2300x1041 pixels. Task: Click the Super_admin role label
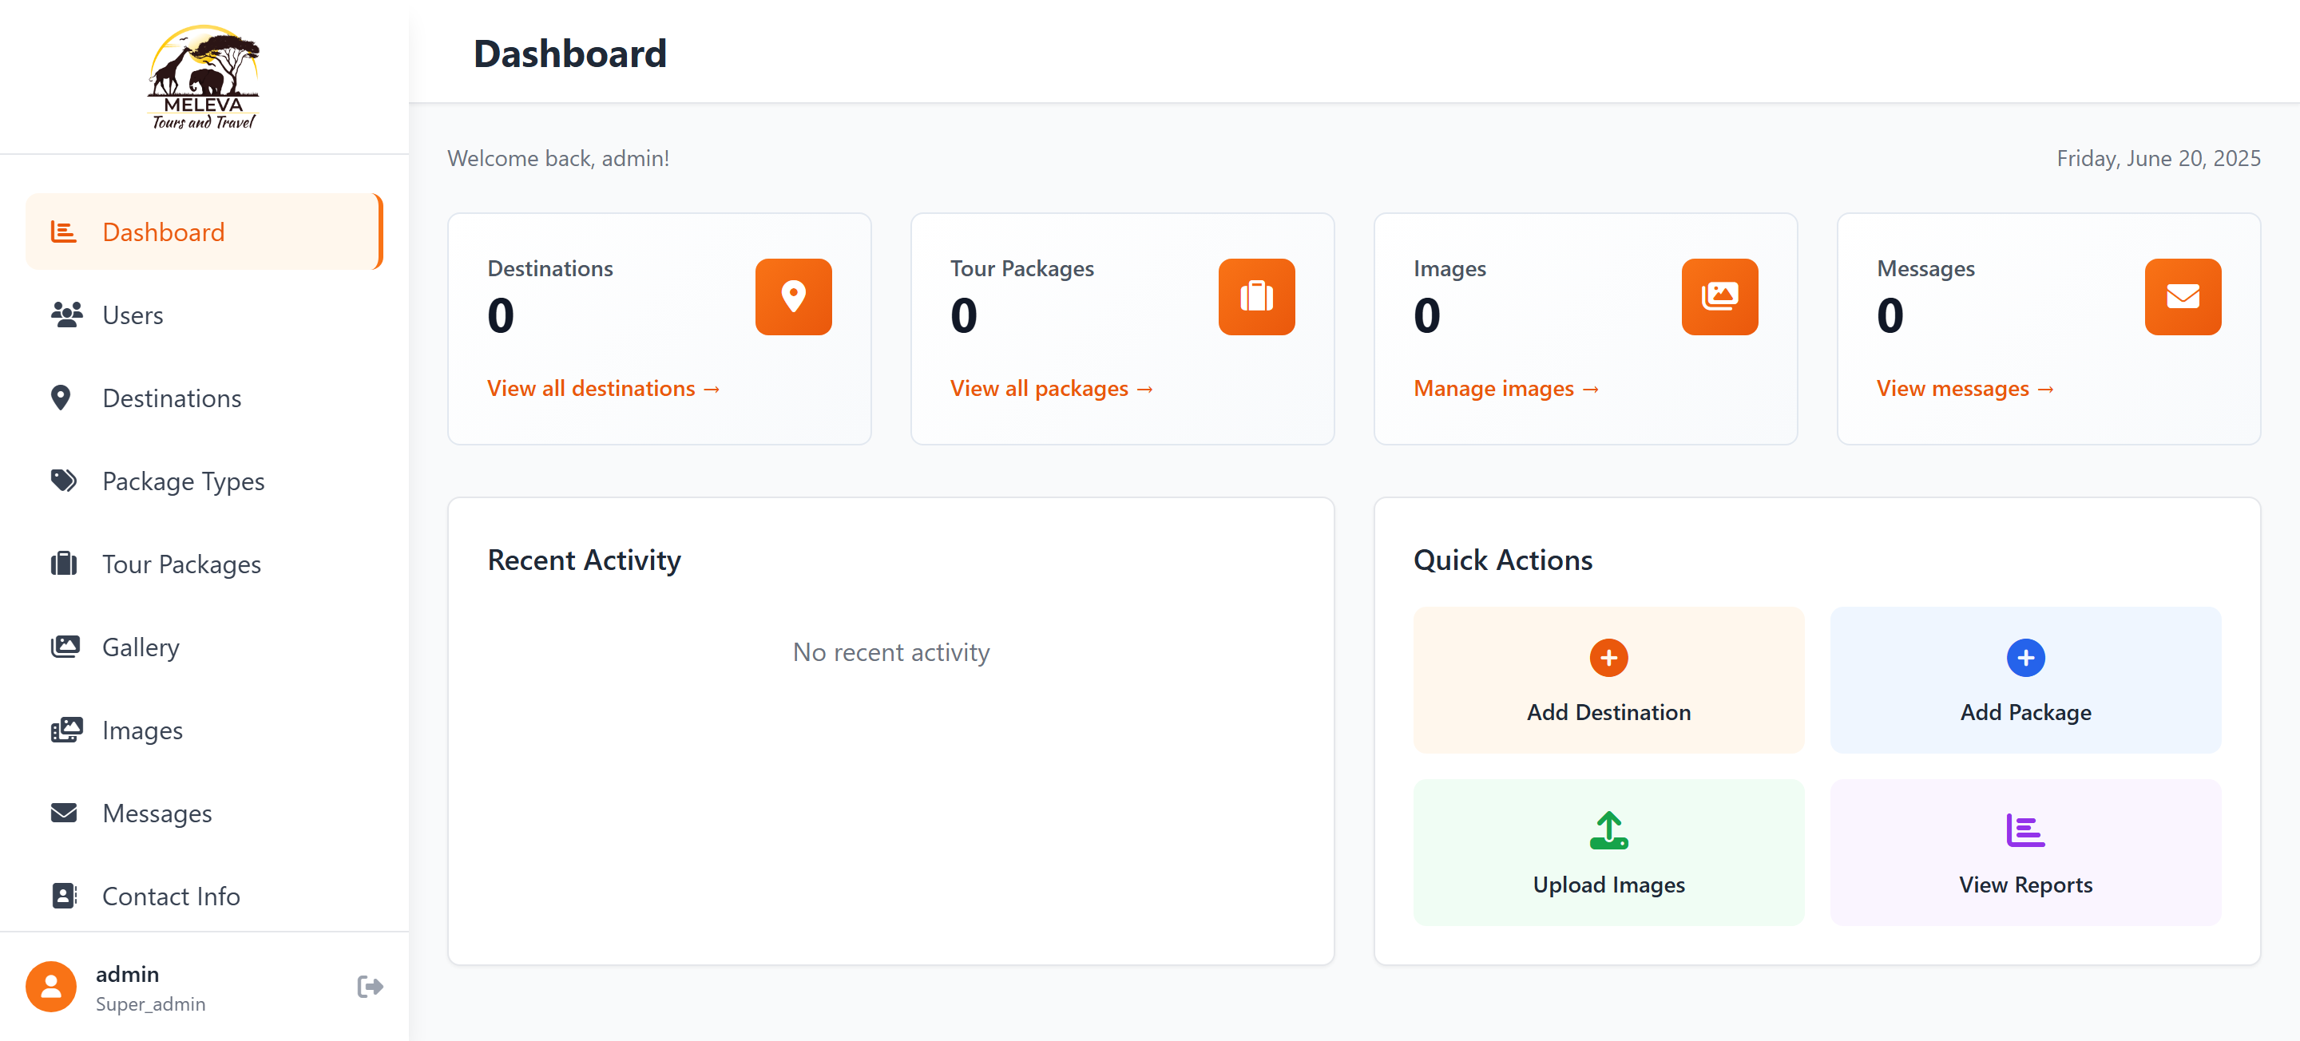coord(150,1003)
